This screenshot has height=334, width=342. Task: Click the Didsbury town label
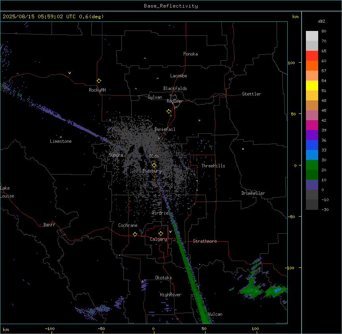[152, 171]
